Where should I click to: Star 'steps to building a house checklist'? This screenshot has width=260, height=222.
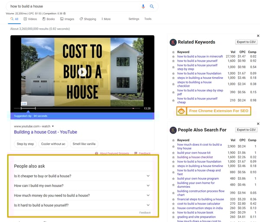[173, 84]
